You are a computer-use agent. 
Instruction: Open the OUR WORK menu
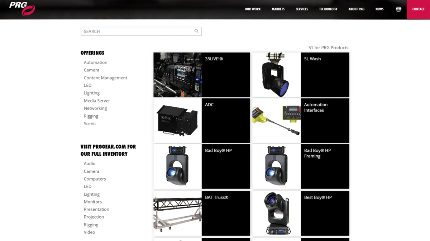click(253, 9)
